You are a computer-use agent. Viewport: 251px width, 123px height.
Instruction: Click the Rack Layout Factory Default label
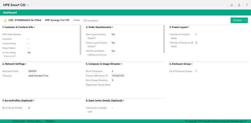(x=96, y=36)
